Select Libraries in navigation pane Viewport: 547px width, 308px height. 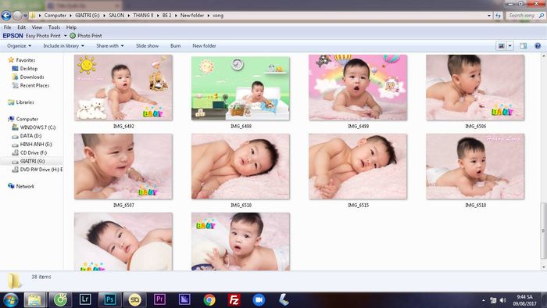25,102
